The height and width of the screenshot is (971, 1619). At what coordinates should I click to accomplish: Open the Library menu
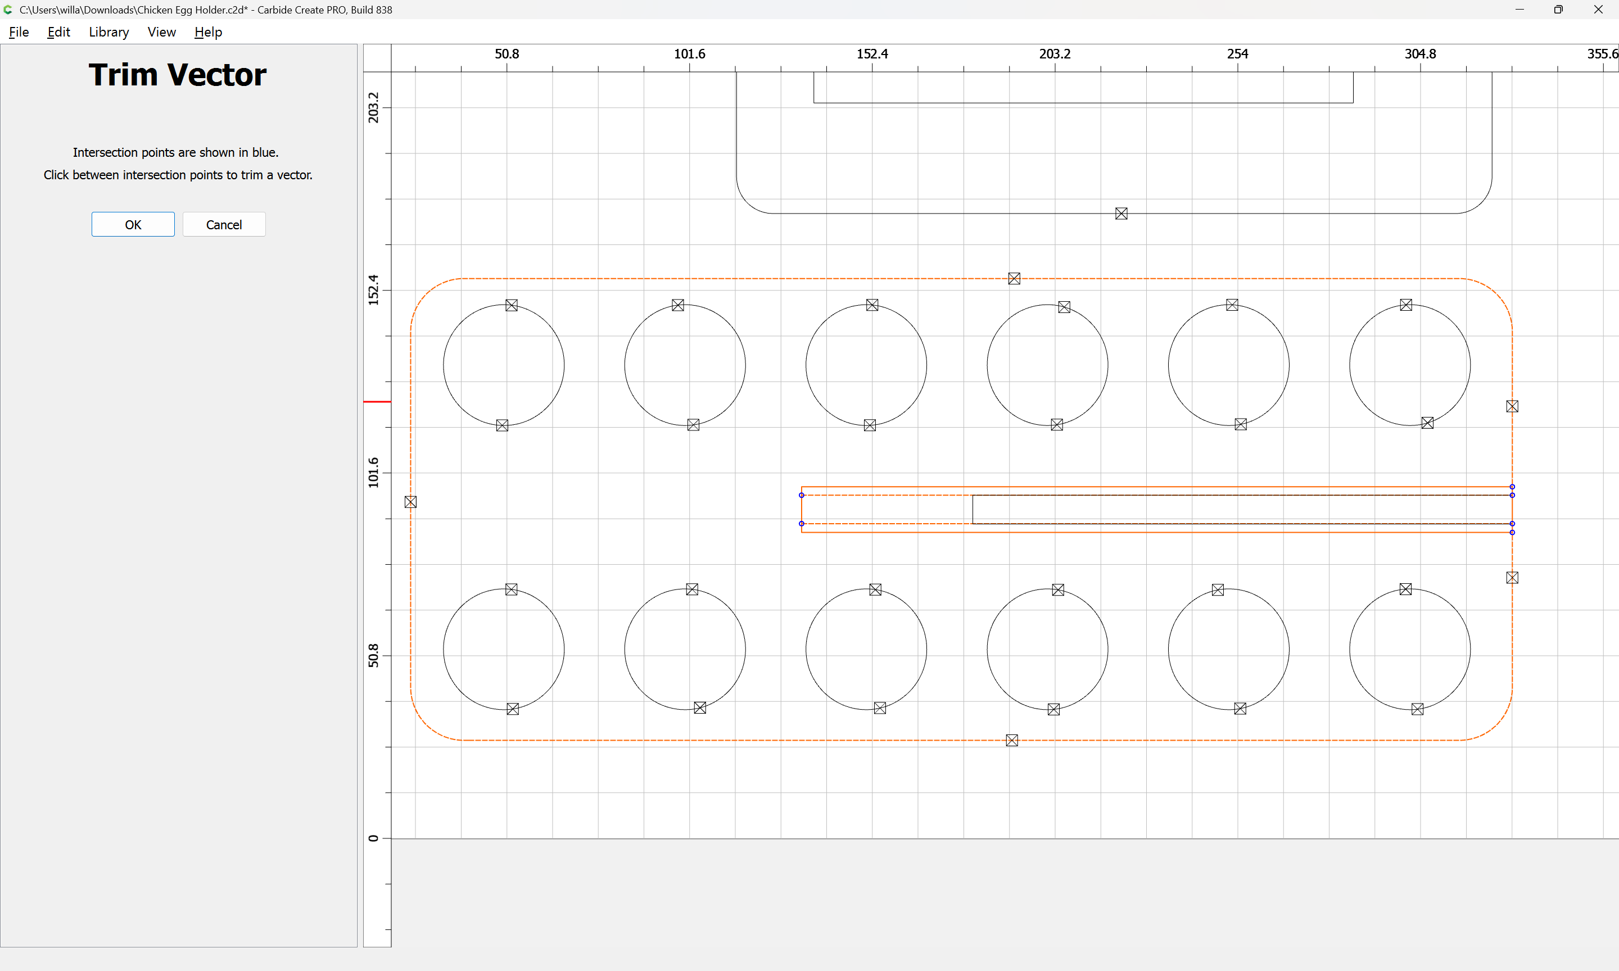pyautogui.click(x=108, y=32)
